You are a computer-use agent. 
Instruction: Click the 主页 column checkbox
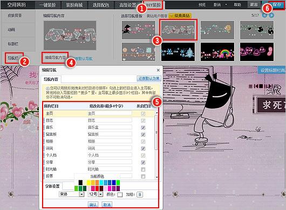pos(143,114)
